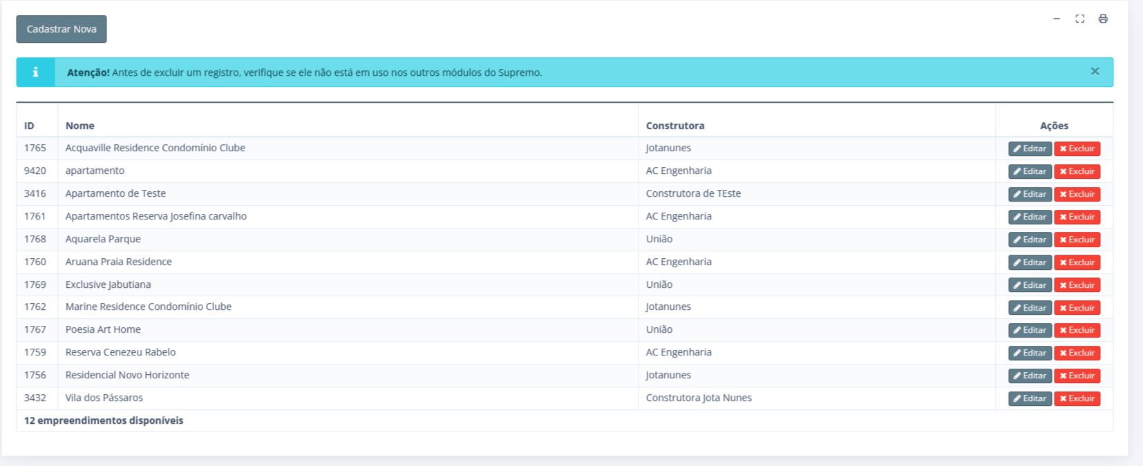Delete Acquaville Residence Condomínio Clube
The height and width of the screenshot is (466, 1143).
click(1077, 148)
